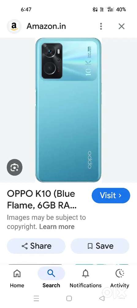The height and width of the screenshot is (308, 137).
Task: Click the OPPO K10 Blue Flame title
Action: click(42, 200)
